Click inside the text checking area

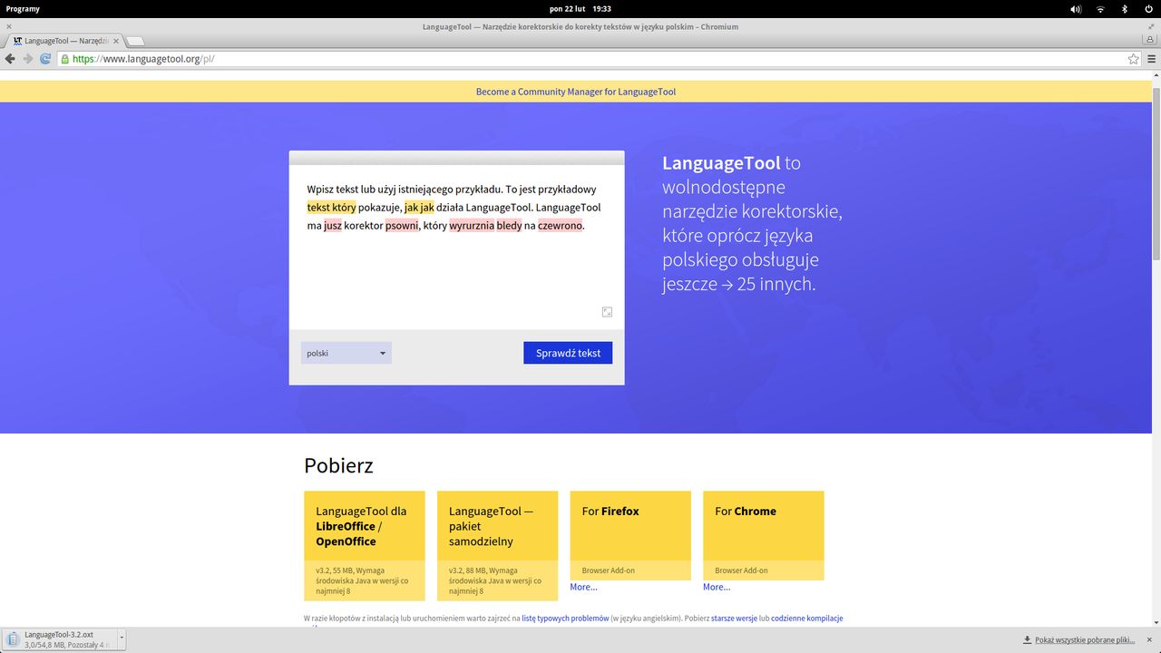(456, 247)
